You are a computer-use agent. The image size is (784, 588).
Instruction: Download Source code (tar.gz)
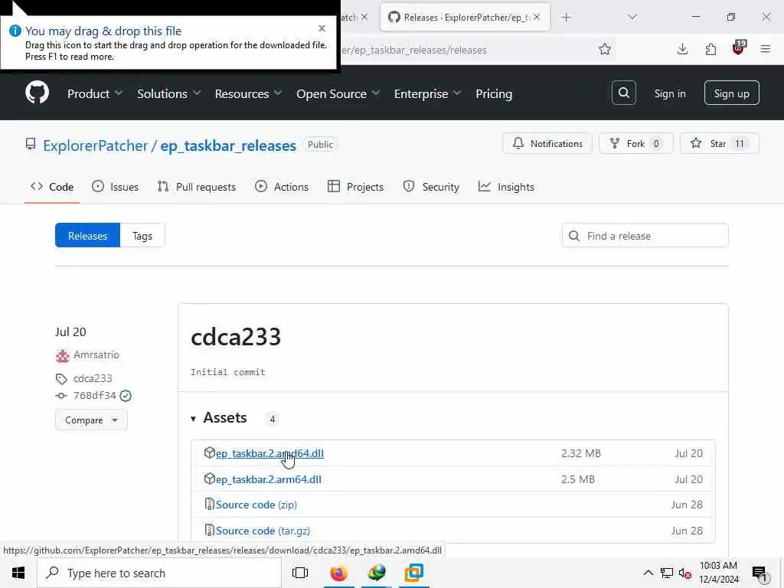click(263, 531)
